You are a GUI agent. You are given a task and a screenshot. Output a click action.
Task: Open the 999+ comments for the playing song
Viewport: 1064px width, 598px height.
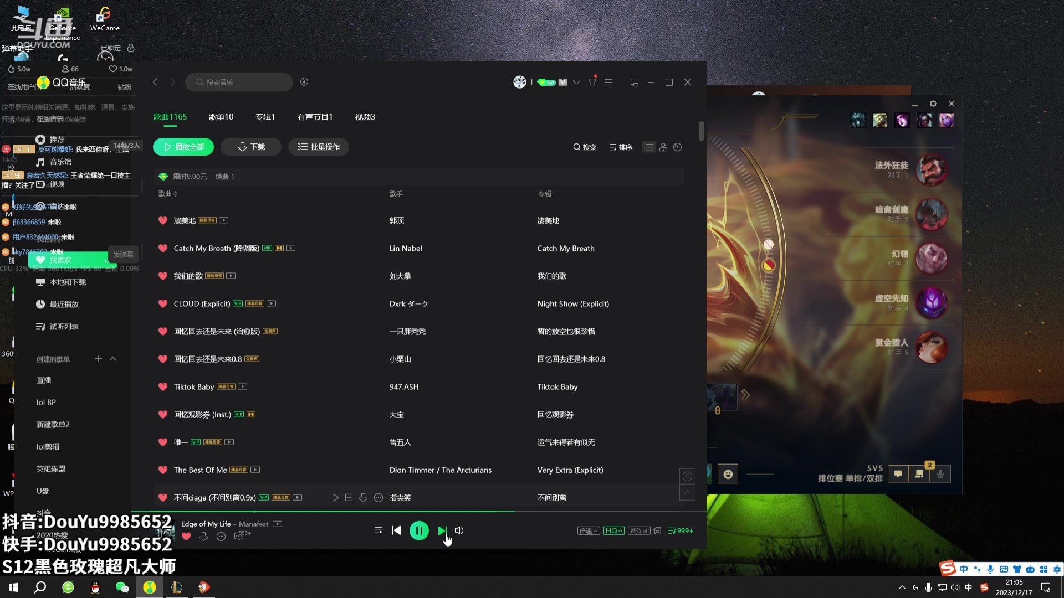(242, 535)
